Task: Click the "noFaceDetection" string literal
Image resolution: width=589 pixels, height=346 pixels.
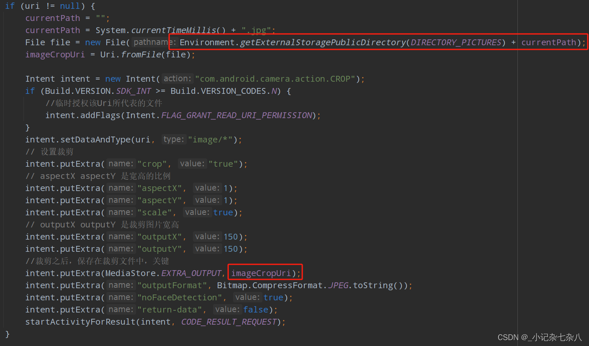Action: pyautogui.click(x=180, y=297)
